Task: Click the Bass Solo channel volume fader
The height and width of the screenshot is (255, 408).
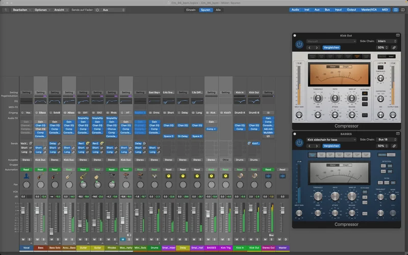Action: pos(52,232)
